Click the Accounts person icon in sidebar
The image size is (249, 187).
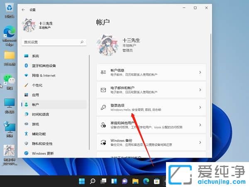pos(27,104)
